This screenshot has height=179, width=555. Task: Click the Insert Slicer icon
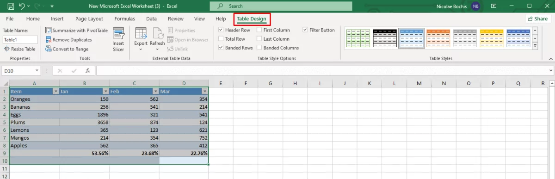pyautogui.click(x=118, y=34)
